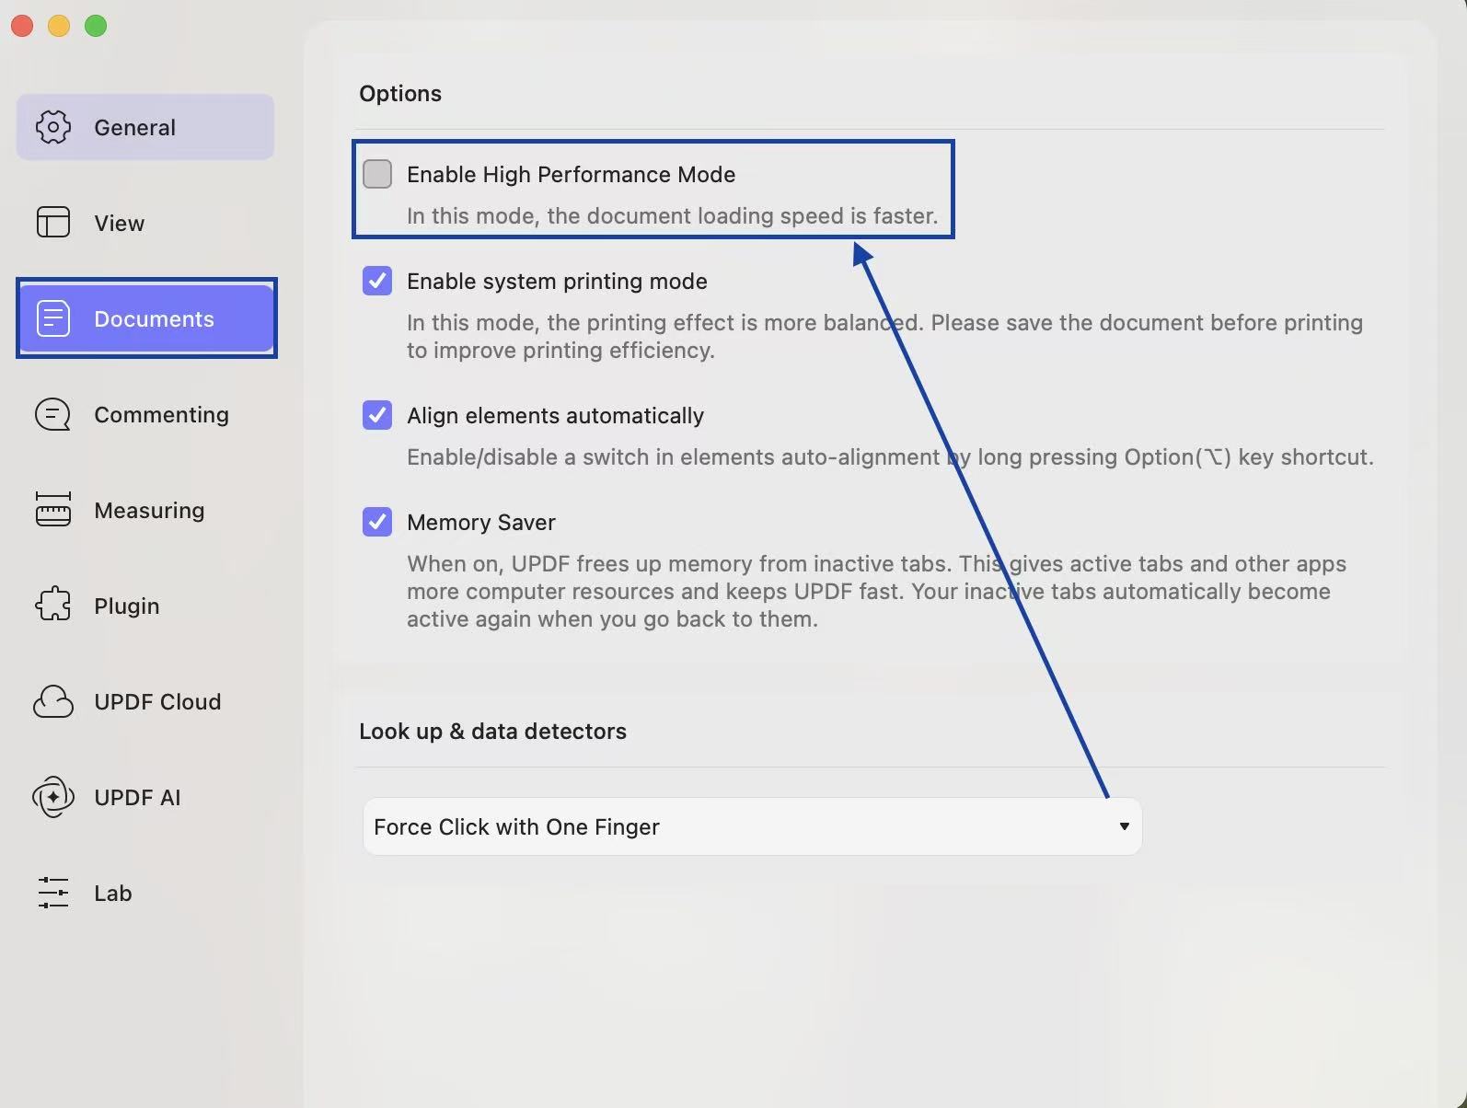
Task: Switch to the Commenting settings tab
Action: click(161, 415)
